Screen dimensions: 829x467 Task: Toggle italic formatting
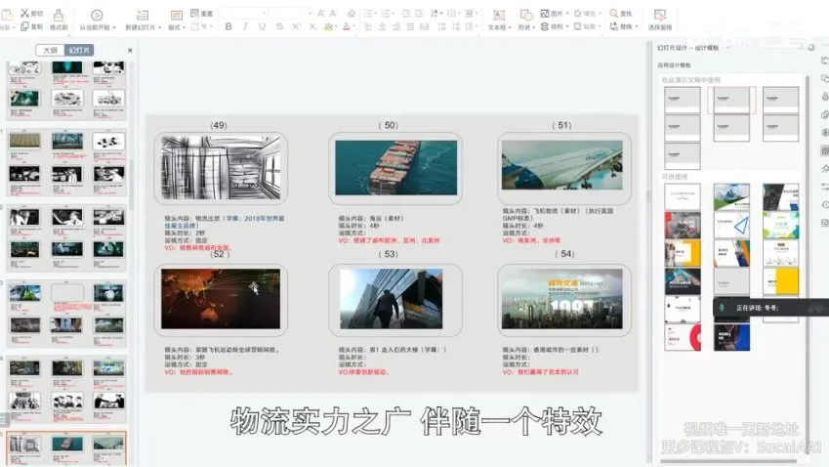click(x=244, y=26)
